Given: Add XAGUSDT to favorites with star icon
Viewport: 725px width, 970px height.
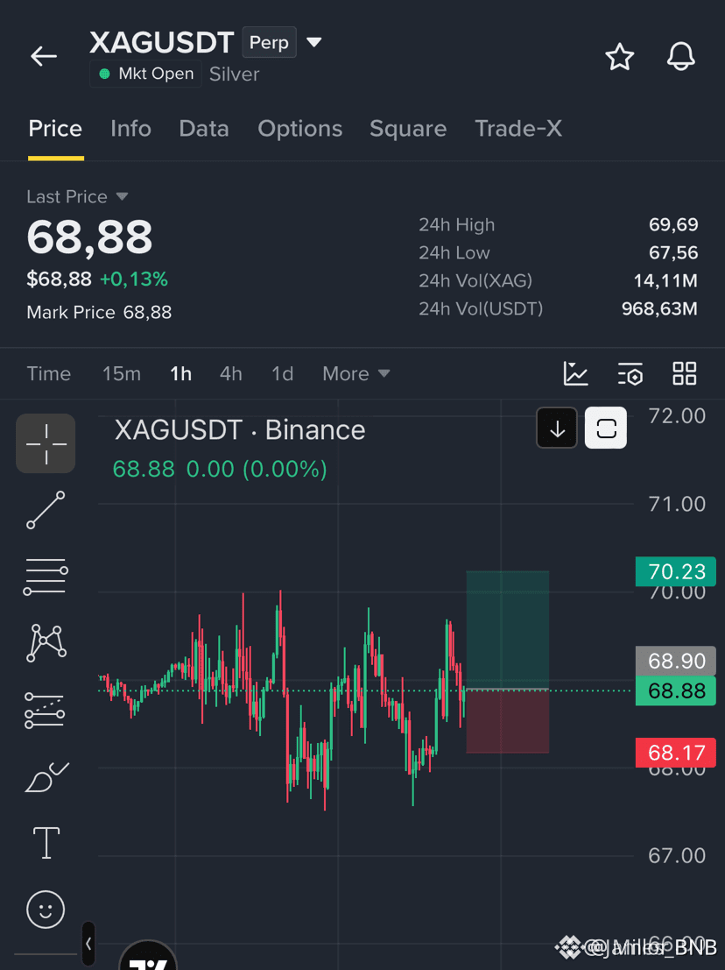Looking at the screenshot, I should pyautogui.click(x=619, y=57).
